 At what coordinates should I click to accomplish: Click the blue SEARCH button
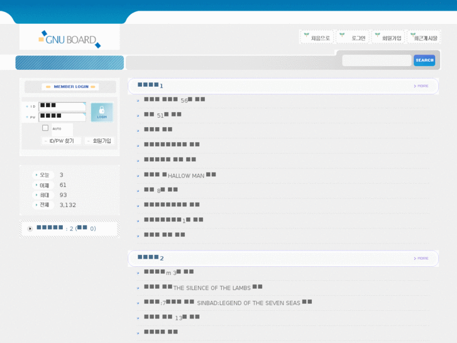pyautogui.click(x=424, y=60)
